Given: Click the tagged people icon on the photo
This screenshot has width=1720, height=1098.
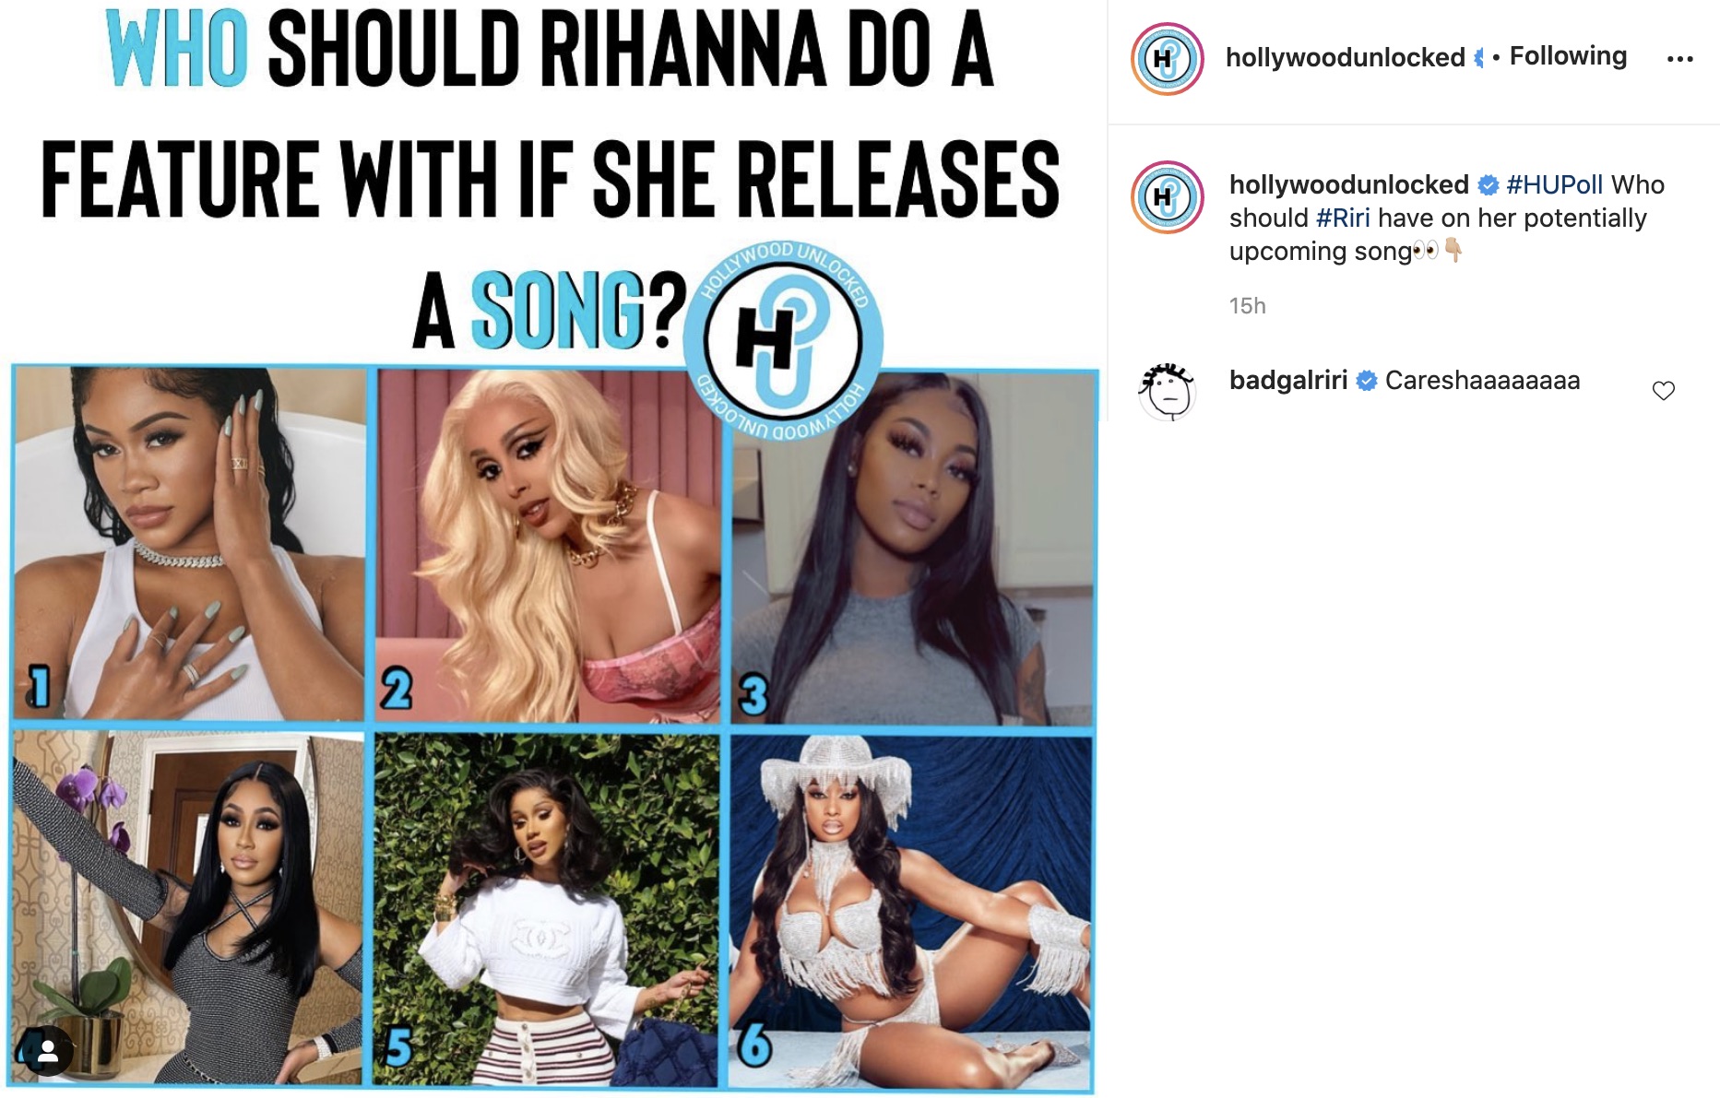Looking at the screenshot, I should pos(48,1051).
